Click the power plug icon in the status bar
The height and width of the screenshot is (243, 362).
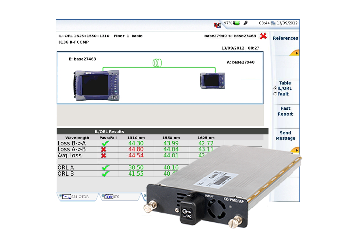[x=246, y=22]
